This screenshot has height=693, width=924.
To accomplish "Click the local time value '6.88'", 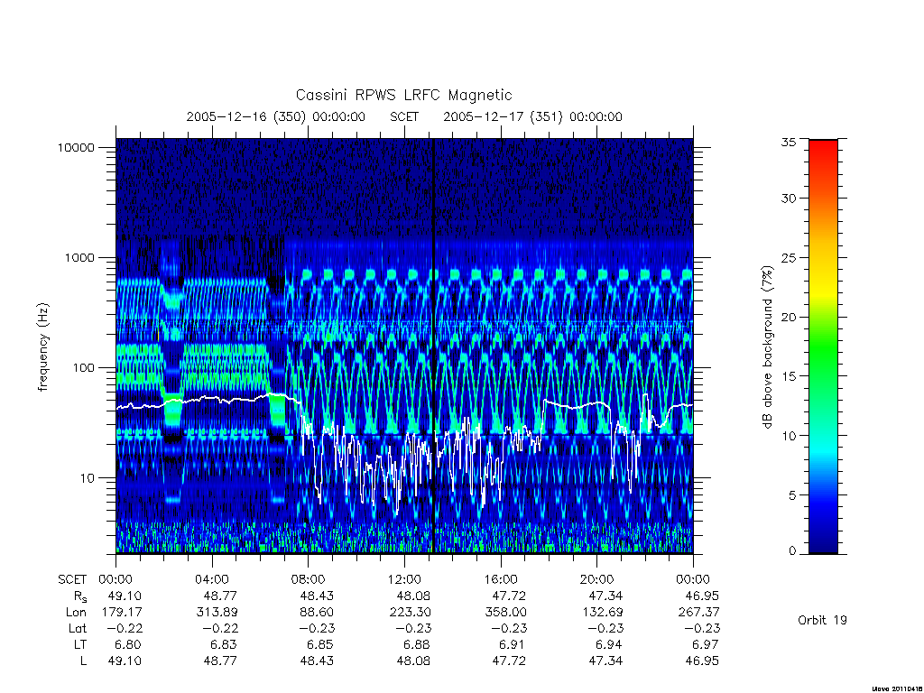I will coord(417,644).
